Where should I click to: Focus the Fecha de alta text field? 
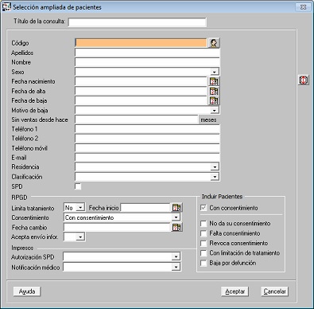(141, 91)
